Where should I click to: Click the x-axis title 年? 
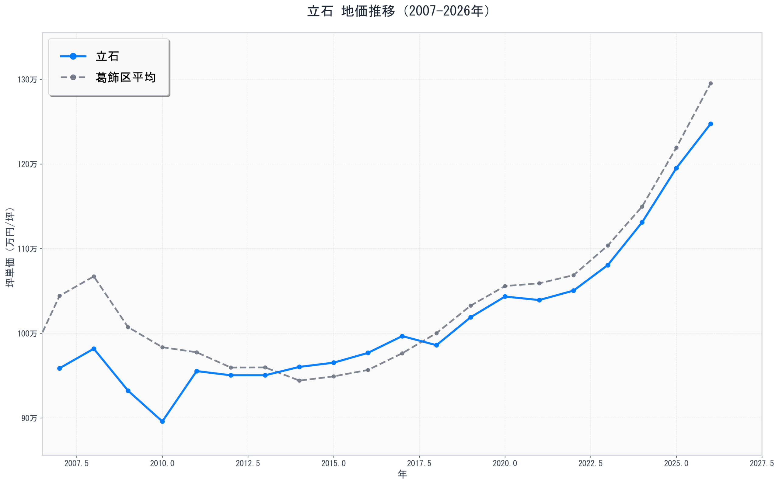tap(402, 474)
